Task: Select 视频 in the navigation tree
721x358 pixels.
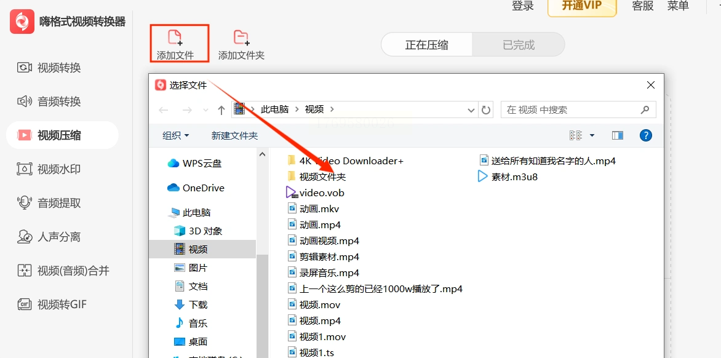Action: click(x=202, y=249)
